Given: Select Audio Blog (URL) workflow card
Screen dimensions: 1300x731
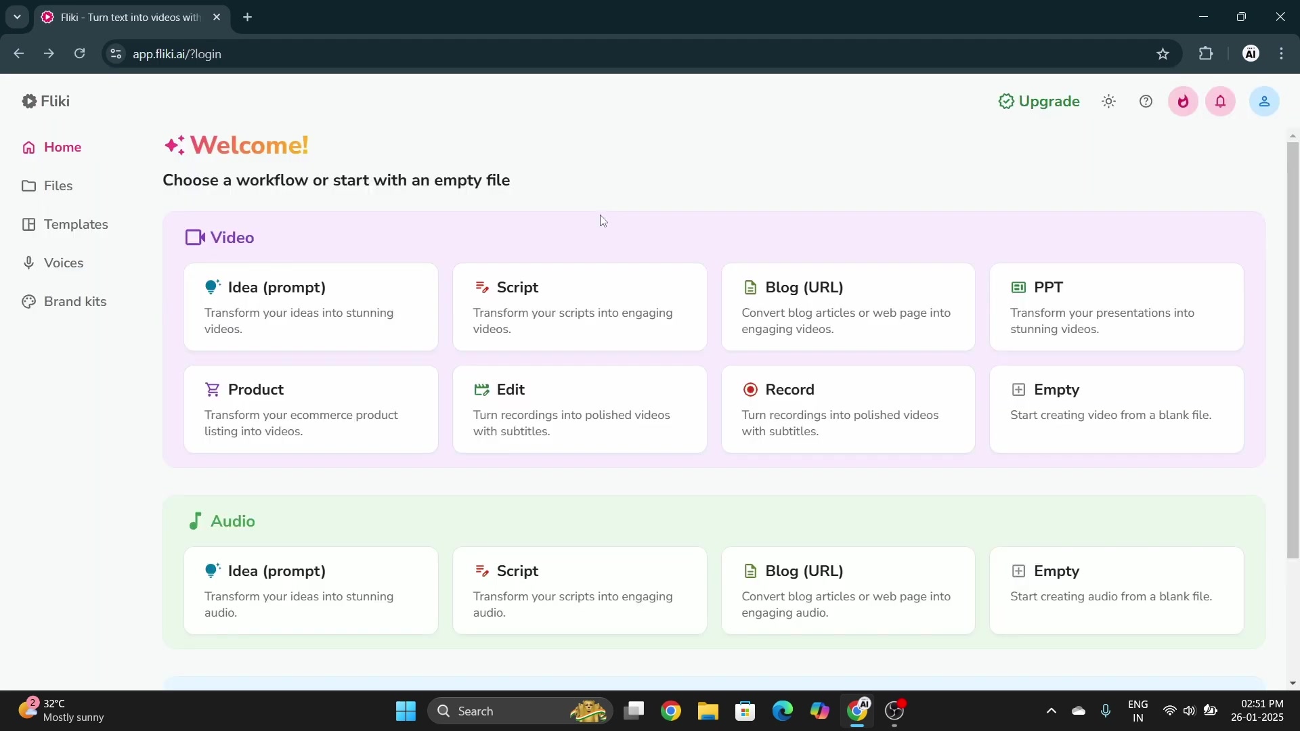Looking at the screenshot, I should click(848, 591).
